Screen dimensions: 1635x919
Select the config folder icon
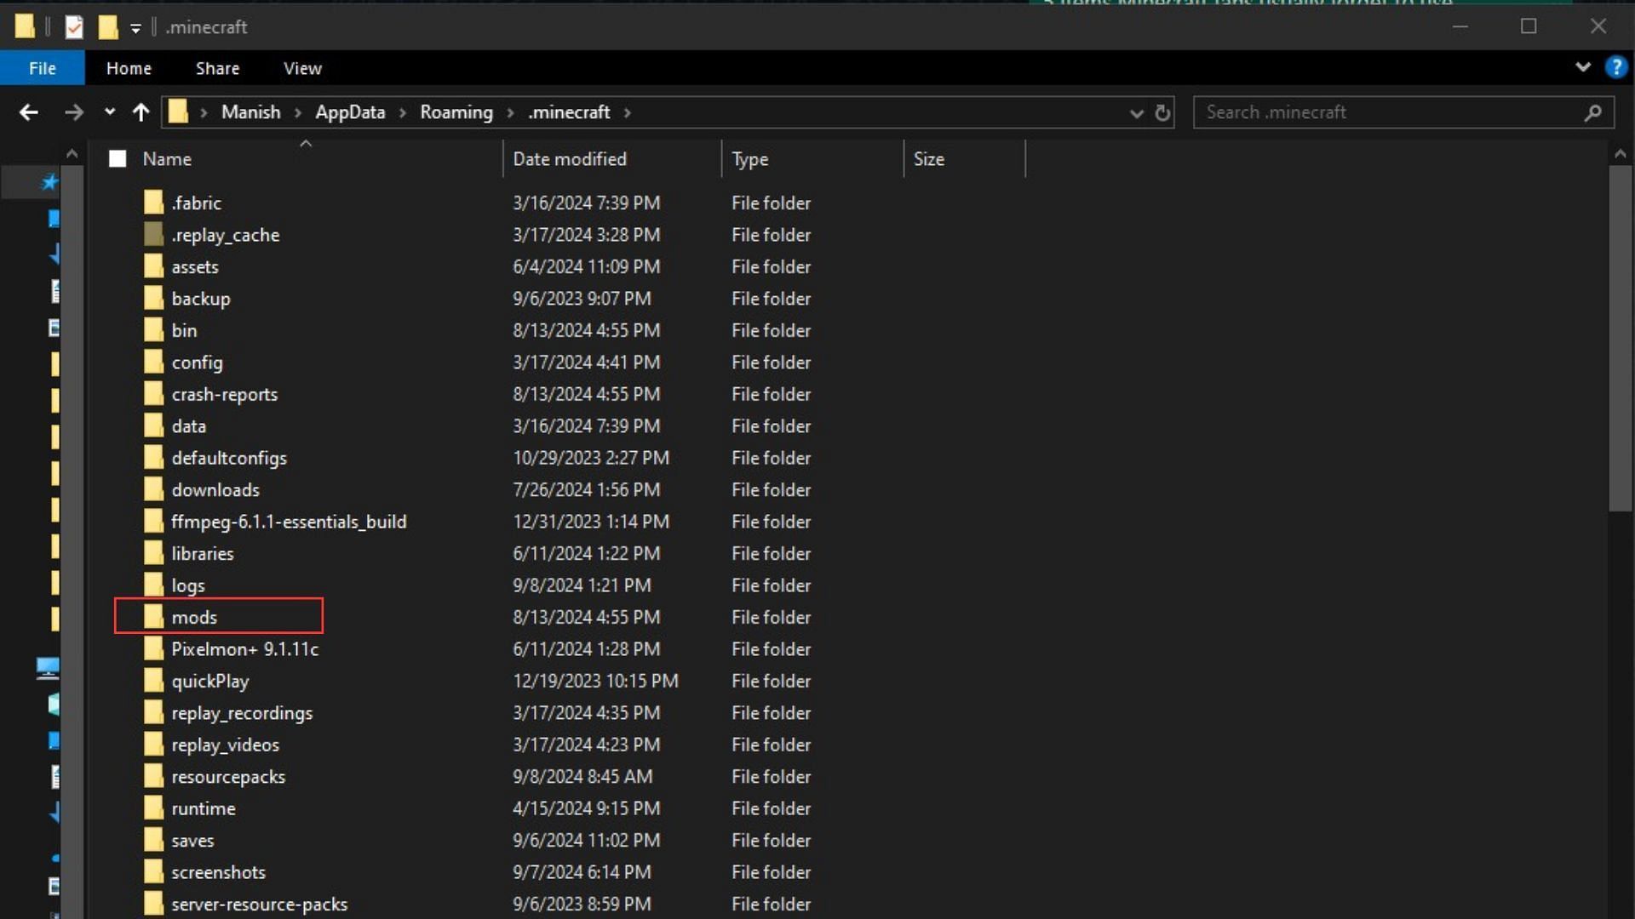coord(153,362)
